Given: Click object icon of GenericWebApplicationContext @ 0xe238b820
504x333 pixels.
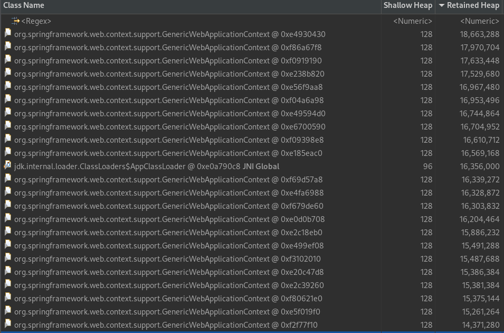Looking at the screenshot, I should tap(8, 72).
